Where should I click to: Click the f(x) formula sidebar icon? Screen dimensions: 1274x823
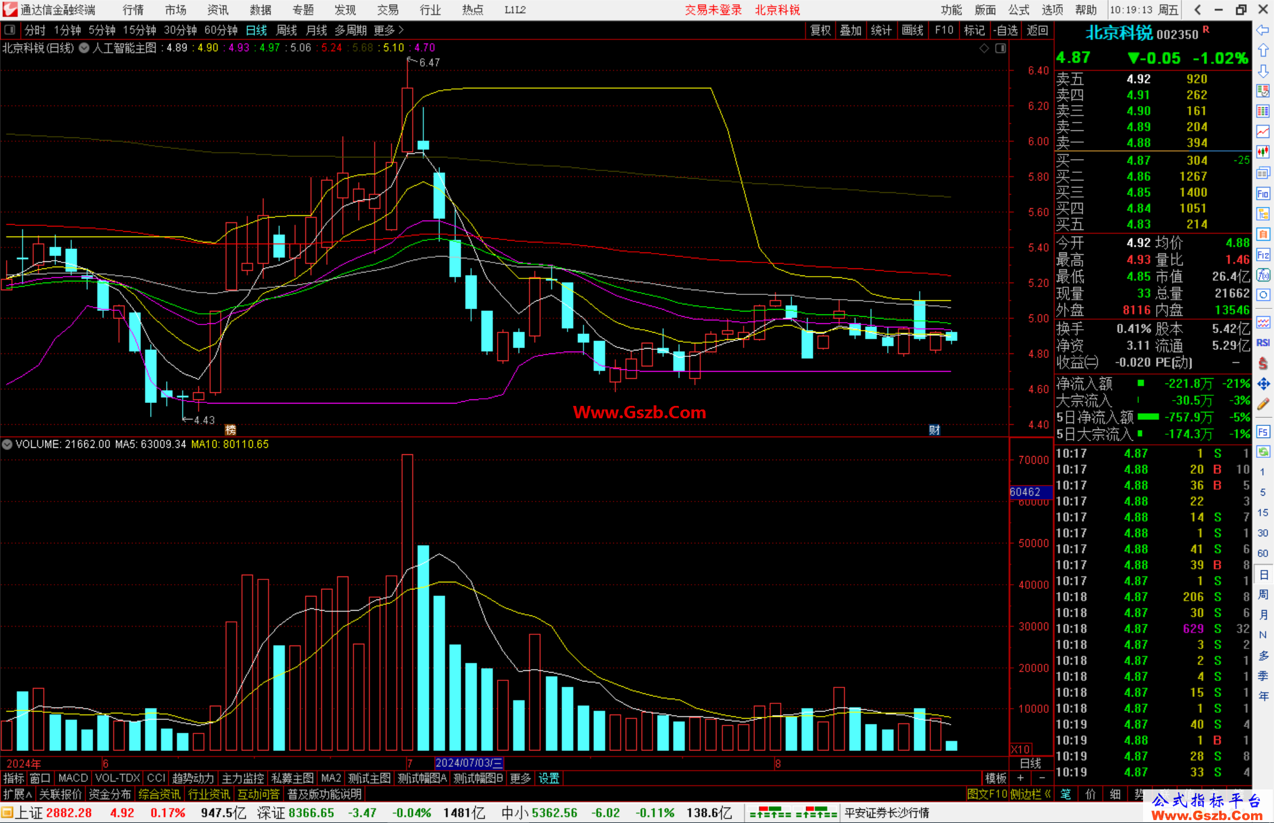click(x=1263, y=276)
